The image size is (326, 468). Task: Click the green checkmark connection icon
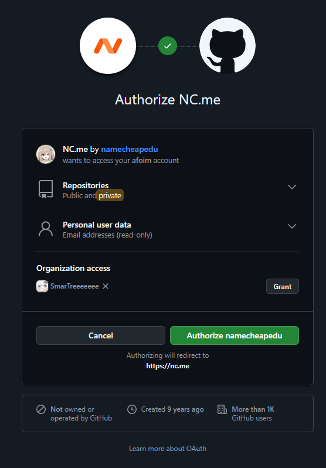(x=168, y=46)
